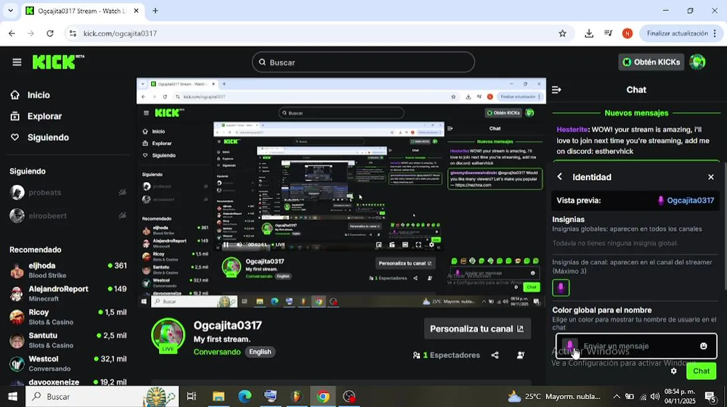Open the Chrome profile N avatar

point(627,33)
